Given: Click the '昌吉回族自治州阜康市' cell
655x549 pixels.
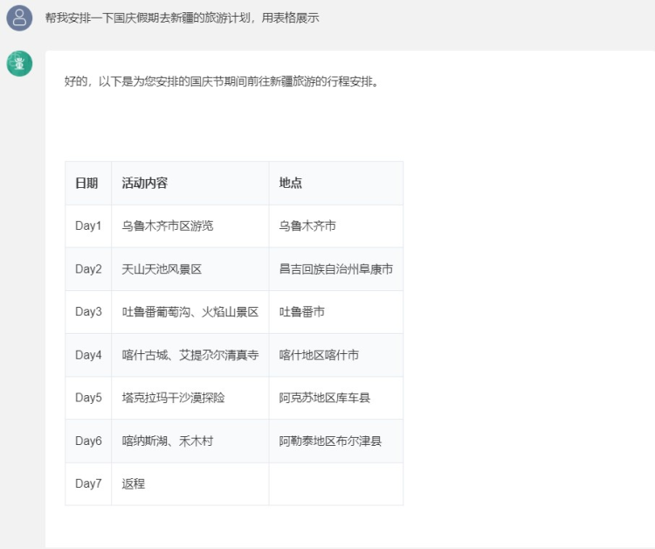Looking at the screenshot, I should point(336,269).
